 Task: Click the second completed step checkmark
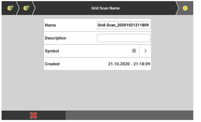(x=26, y=8)
